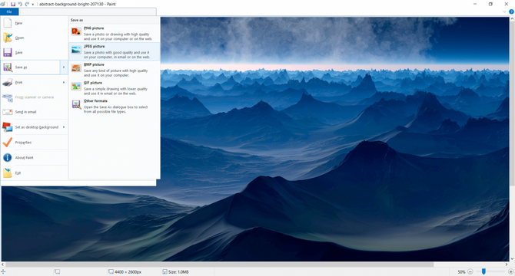Viewport: 515px width, 276px height.
Task: Open the Quick Access Toolbar customize dropdown
Action: click(33, 5)
